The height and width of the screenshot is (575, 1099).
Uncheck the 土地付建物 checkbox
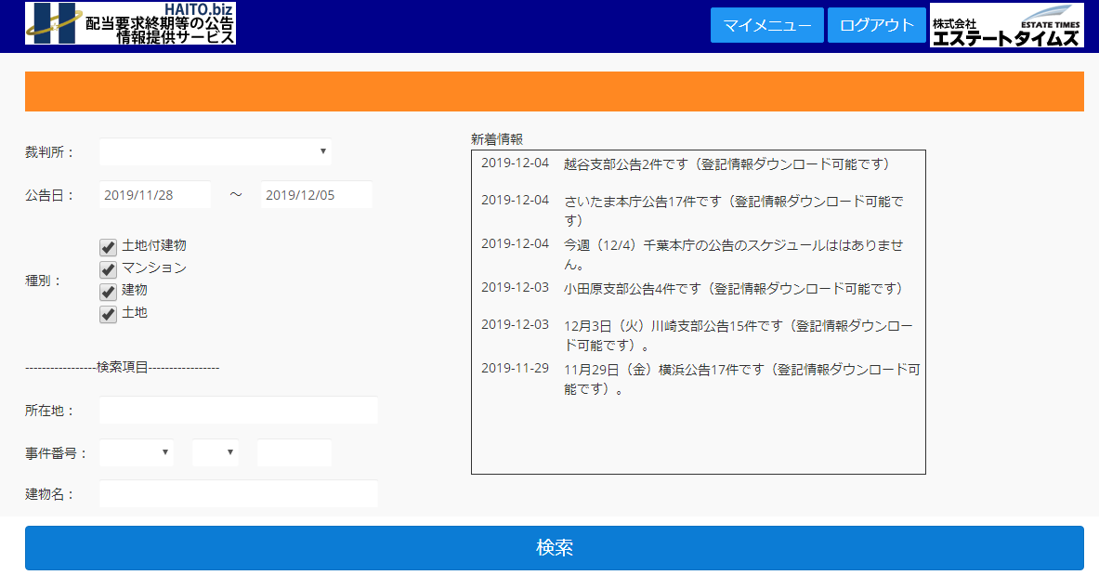[x=108, y=247]
